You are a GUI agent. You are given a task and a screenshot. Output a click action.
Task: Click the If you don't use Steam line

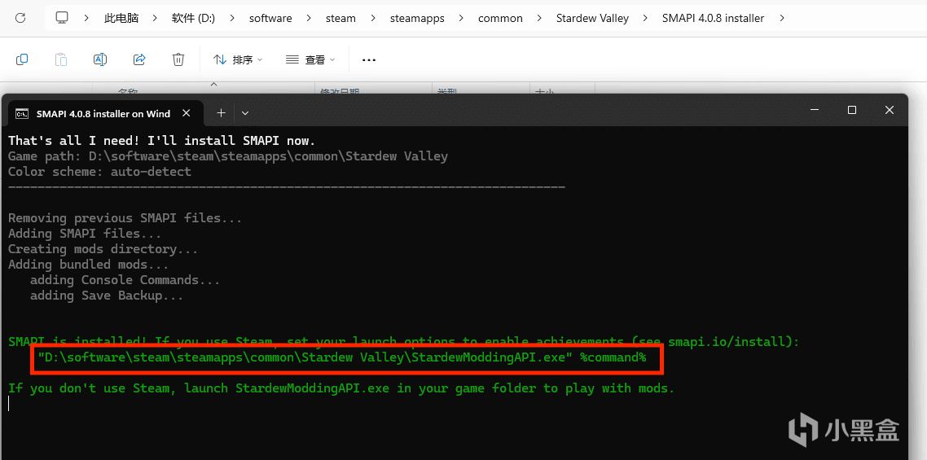341,388
